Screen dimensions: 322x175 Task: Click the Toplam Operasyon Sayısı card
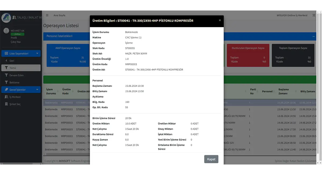point(293,55)
